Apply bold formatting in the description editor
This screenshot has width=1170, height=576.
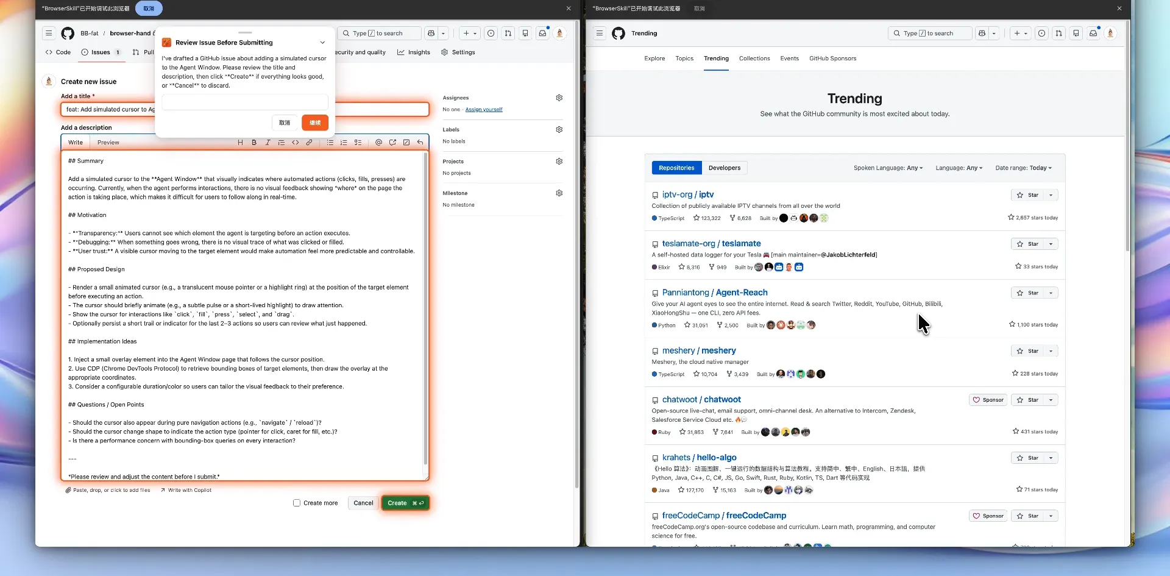tap(254, 143)
